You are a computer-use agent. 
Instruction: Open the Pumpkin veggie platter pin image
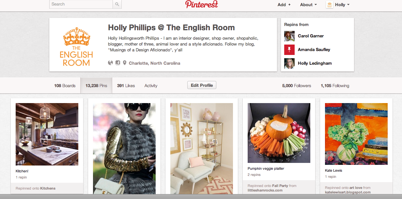pyautogui.click(x=279, y=133)
